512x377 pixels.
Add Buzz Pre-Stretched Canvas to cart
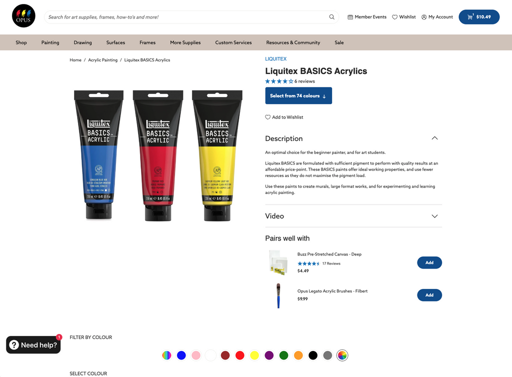point(429,263)
